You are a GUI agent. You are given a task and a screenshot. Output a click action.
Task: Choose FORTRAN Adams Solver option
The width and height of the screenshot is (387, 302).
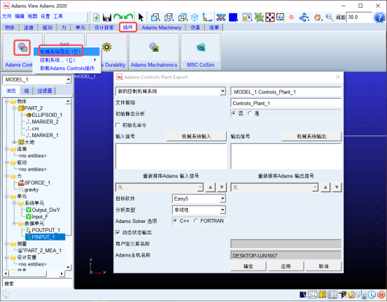tap(196, 221)
